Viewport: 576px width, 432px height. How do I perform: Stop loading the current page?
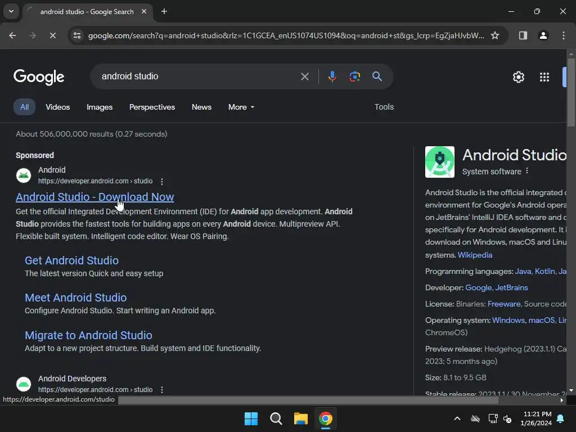click(52, 35)
